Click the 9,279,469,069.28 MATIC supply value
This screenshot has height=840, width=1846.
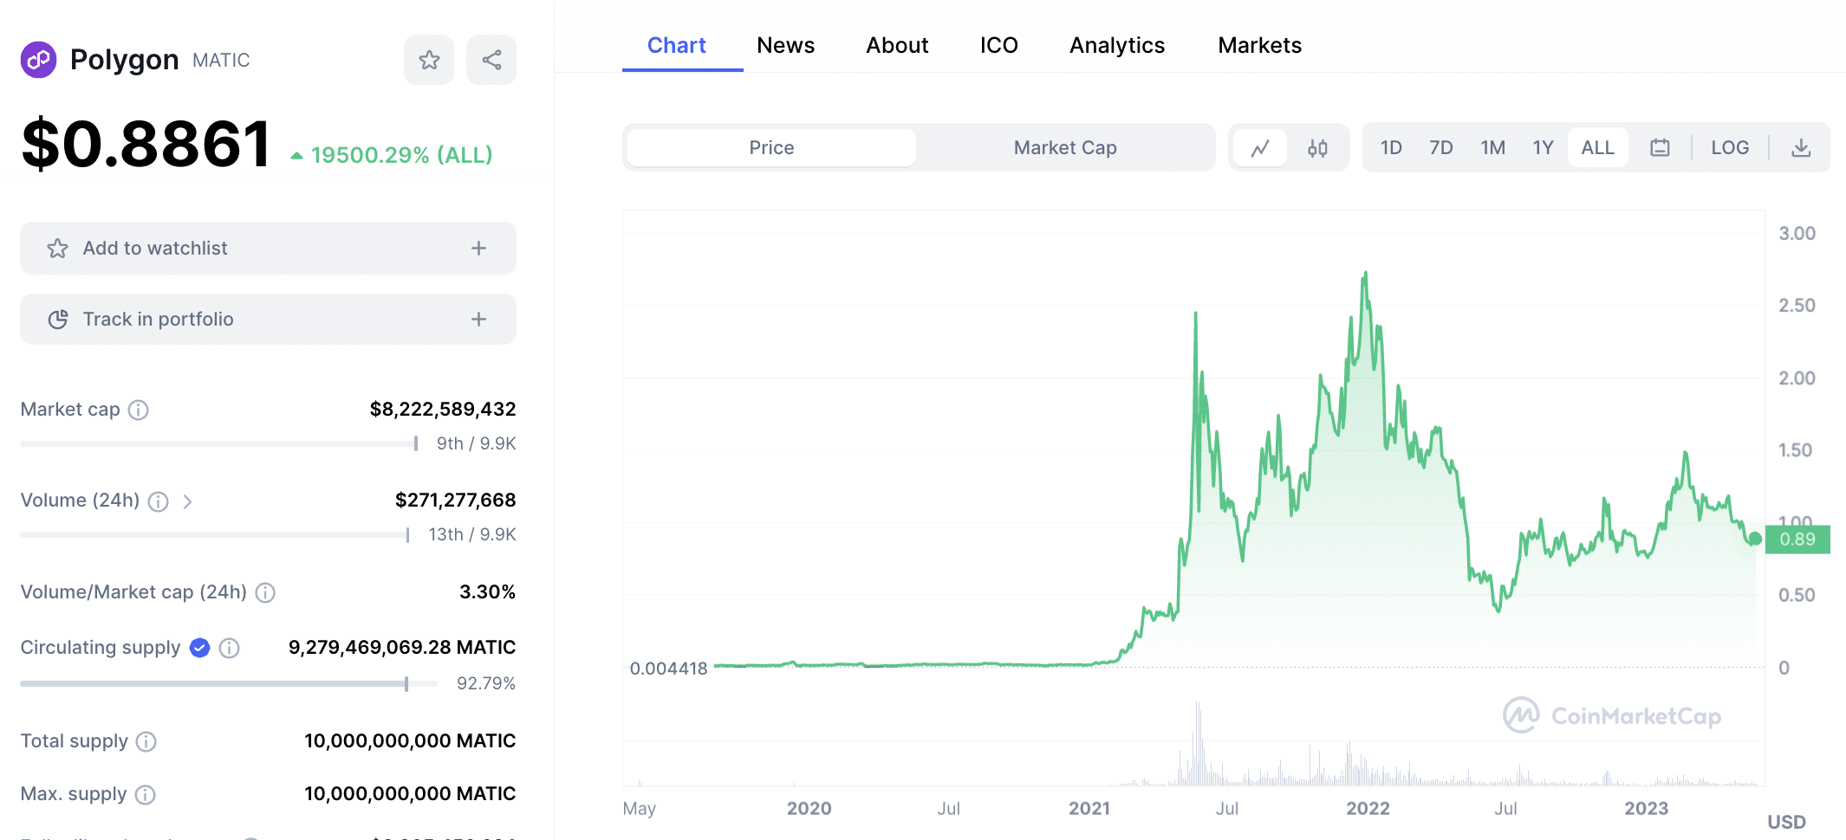coord(402,648)
